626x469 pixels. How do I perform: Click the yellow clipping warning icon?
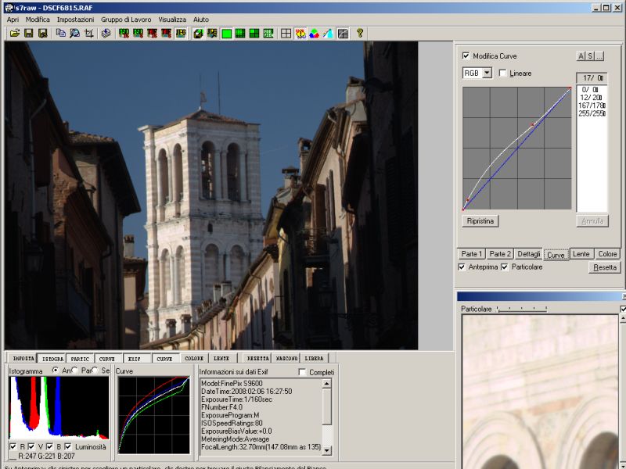tap(300, 34)
